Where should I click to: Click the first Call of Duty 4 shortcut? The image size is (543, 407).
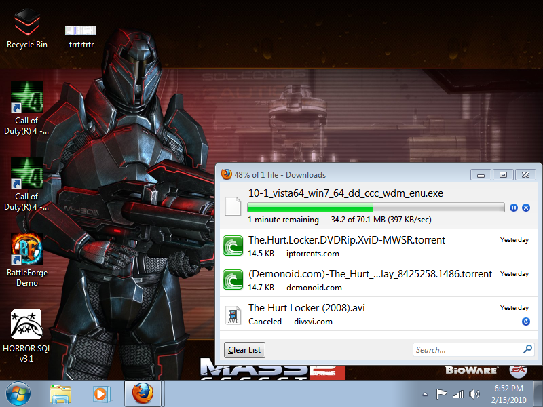click(x=26, y=108)
